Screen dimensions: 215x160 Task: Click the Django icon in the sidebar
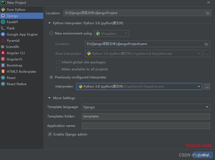click(3, 16)
